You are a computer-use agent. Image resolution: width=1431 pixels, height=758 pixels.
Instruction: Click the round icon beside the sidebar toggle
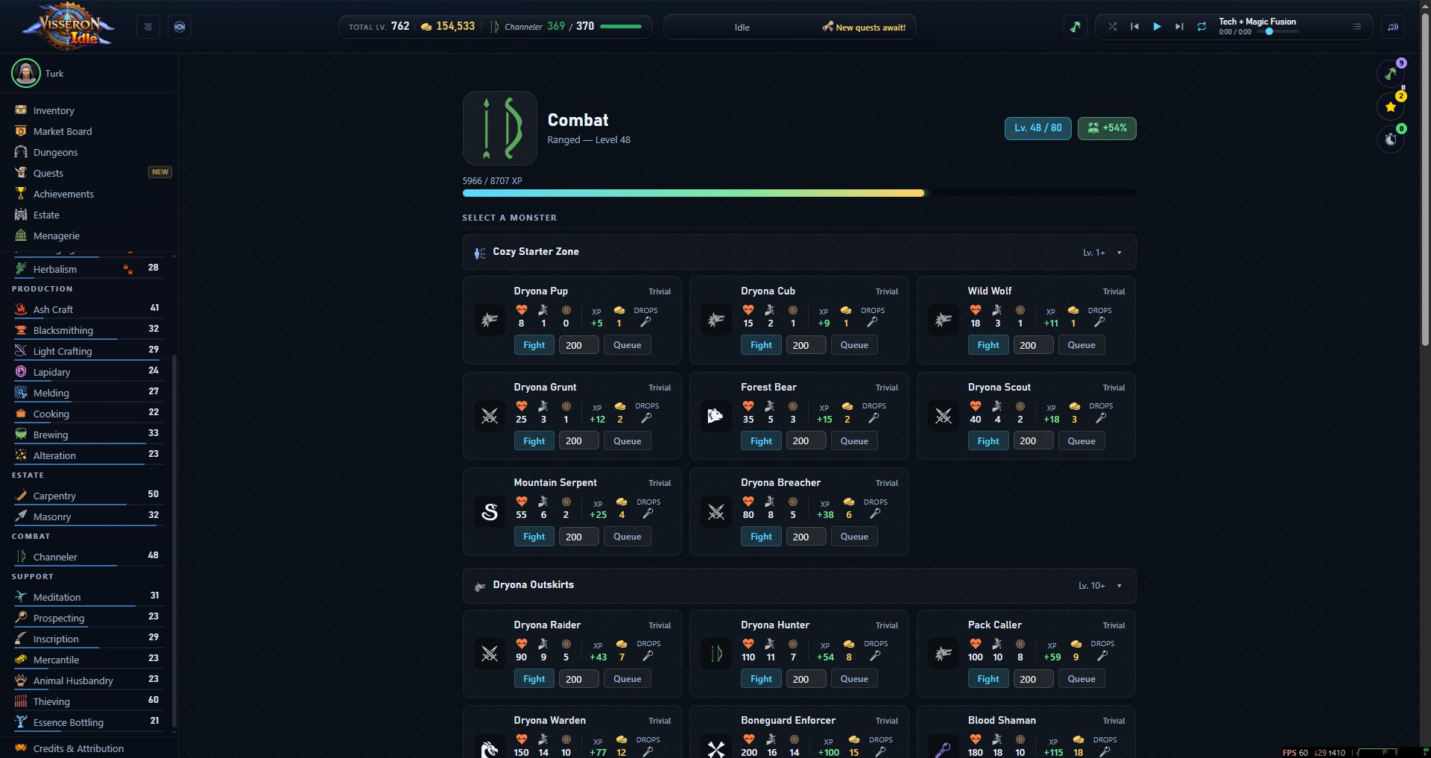pyautogui.click(x=180, y=27)
